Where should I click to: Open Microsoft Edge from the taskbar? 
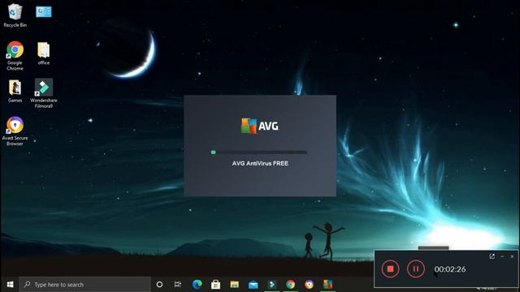197,285
